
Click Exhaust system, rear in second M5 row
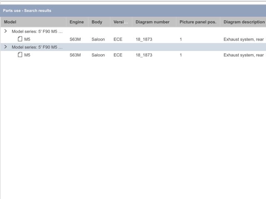(x=244, y=55)
